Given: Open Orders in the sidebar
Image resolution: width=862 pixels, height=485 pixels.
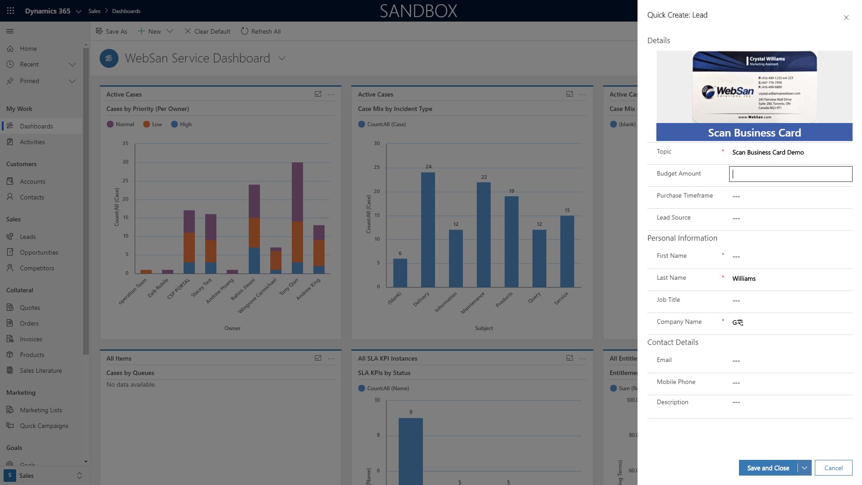Looking at the screenshot, I should [x=41, y=323].
